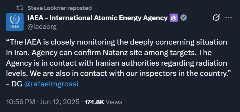Image resolution: width=240 pixels, height=112 pixels.
Task: Open the three-dot More options menu
Action: coord(229,18)
